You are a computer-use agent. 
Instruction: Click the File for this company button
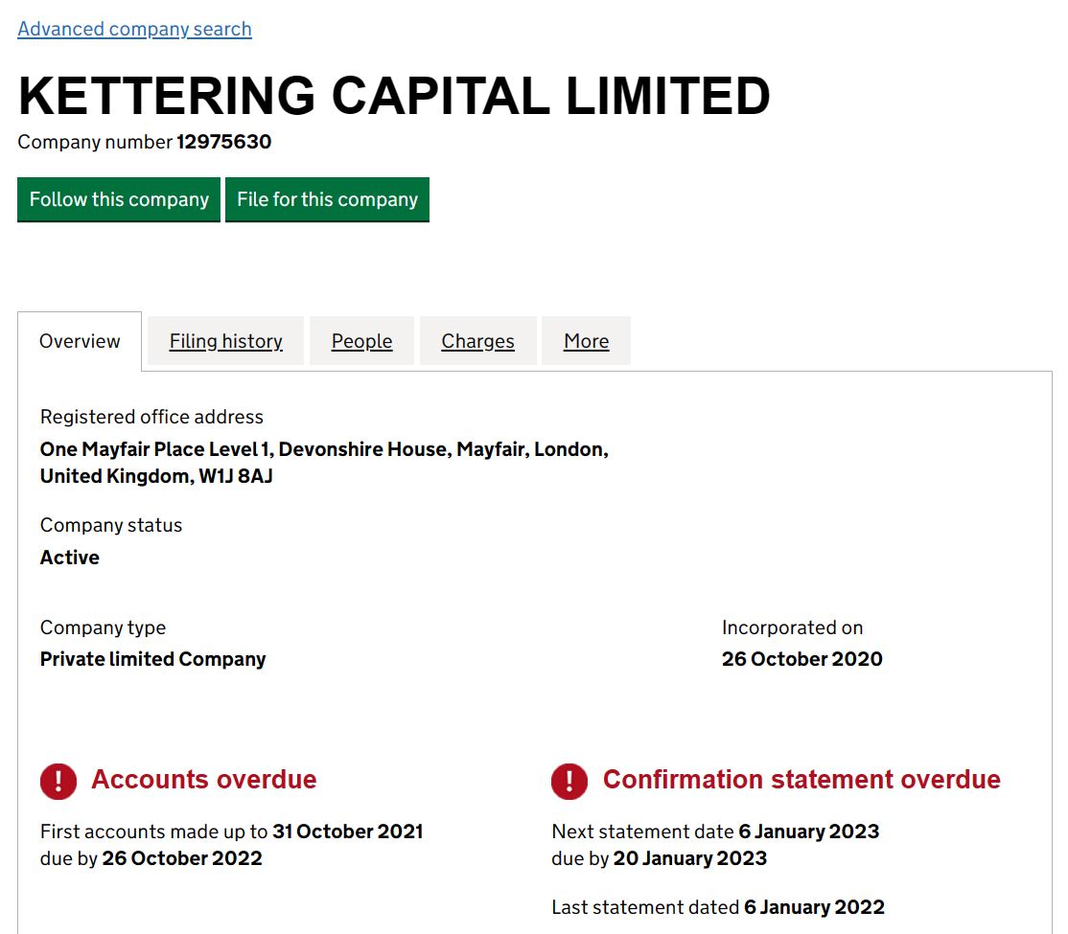coord(327,199)
